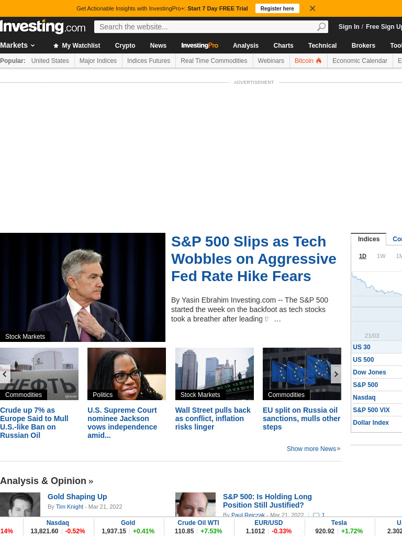Select United States popular link
Image resolution: width=402 pixels, height=537 pixels.
(x=50, y=61)
